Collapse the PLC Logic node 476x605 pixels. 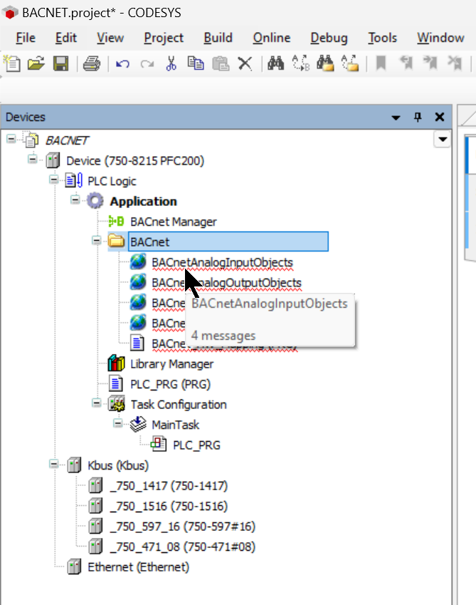[54, 180]
